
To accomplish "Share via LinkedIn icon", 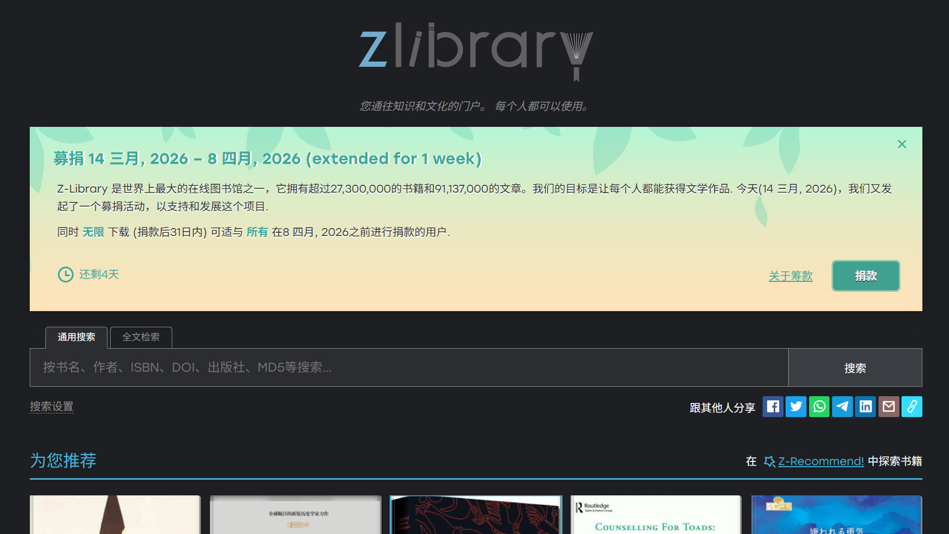I will click(x=865, y=407).
